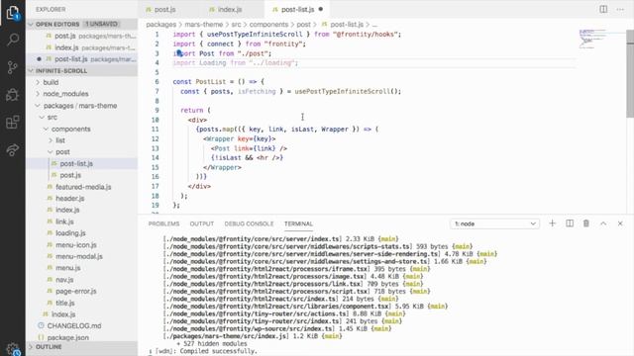Open the TERMINAL panel tab
Viewport: 634px width, 356px height.
pos(298,223)
